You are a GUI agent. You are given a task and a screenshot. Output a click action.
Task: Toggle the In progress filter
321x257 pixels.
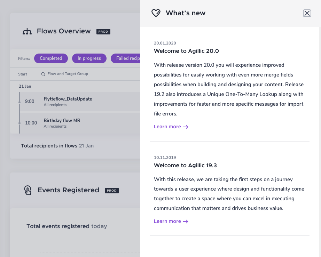(x=89, y=58)
